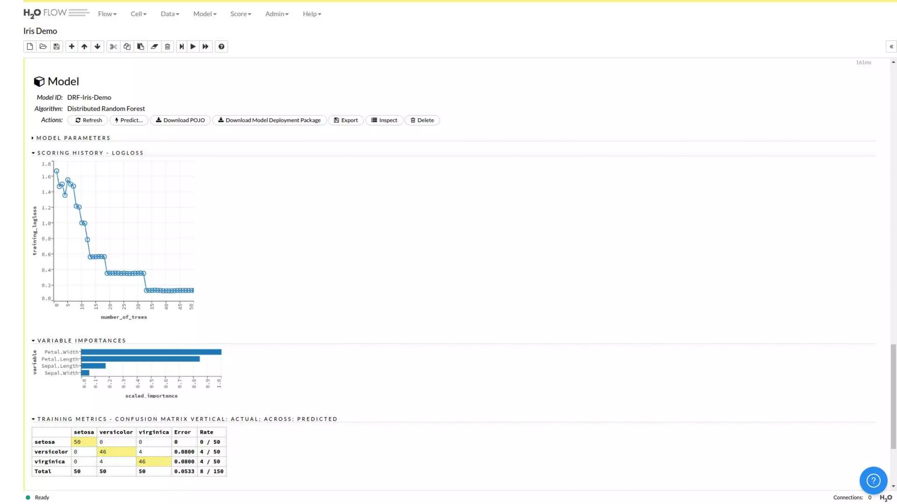Open the Model menu
The image size is (897, 504).
point(205,14)
